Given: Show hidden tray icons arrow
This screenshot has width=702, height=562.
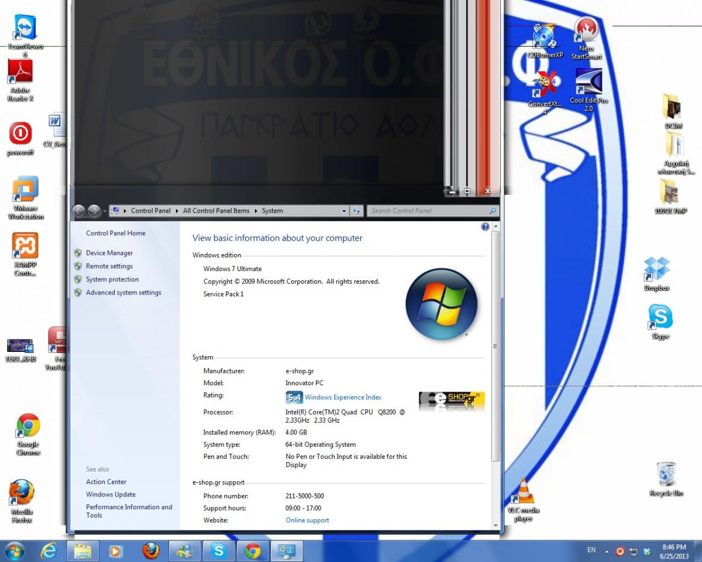Looking at the screenshot, I should click(x=607, y=551).
